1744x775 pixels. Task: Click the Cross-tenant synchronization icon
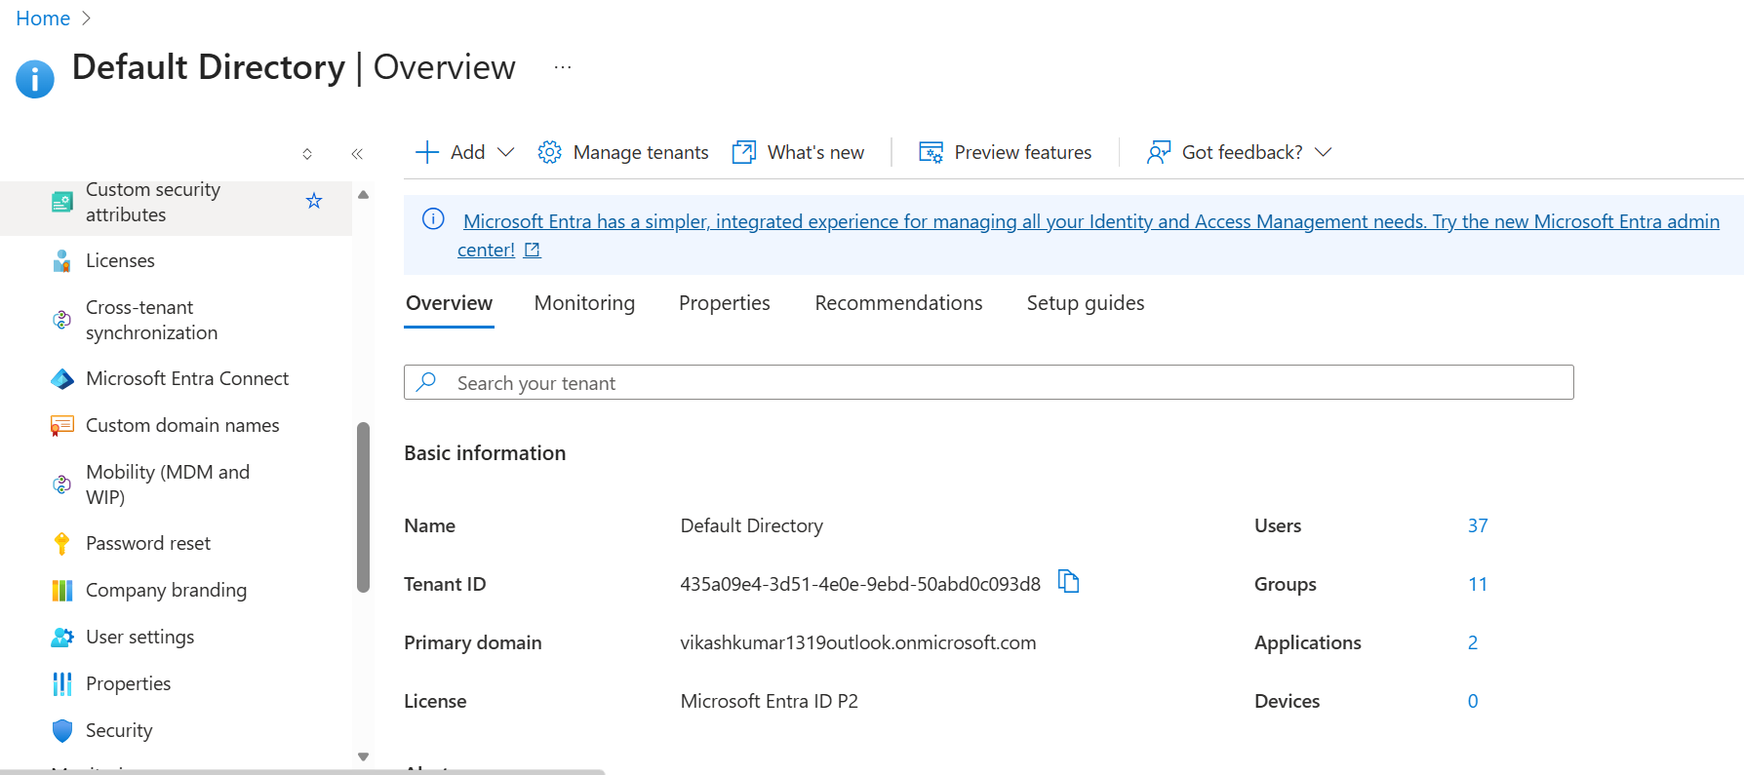[61, 320]
